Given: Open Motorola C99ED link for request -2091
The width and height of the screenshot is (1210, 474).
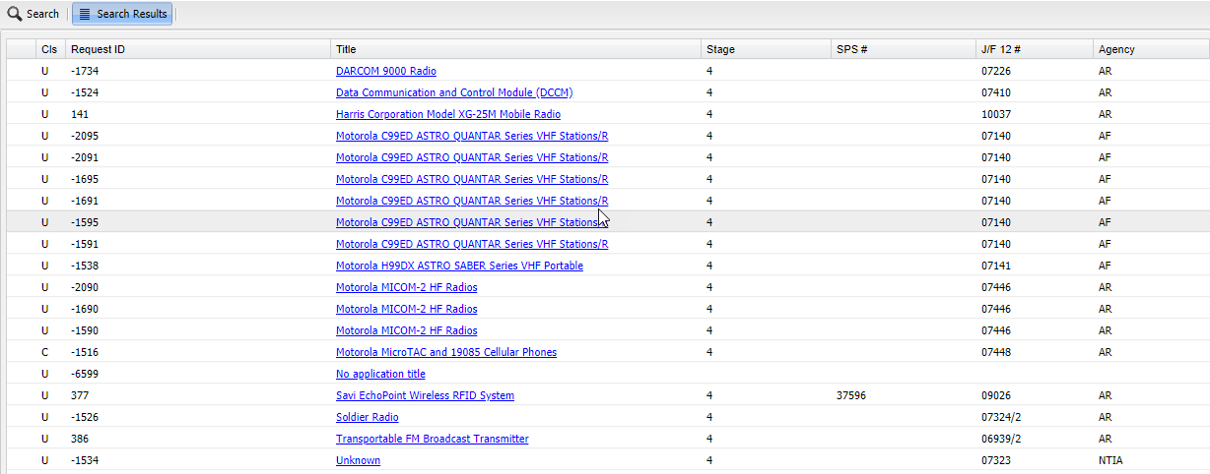Looking at the screenshot, I should 472,157.
